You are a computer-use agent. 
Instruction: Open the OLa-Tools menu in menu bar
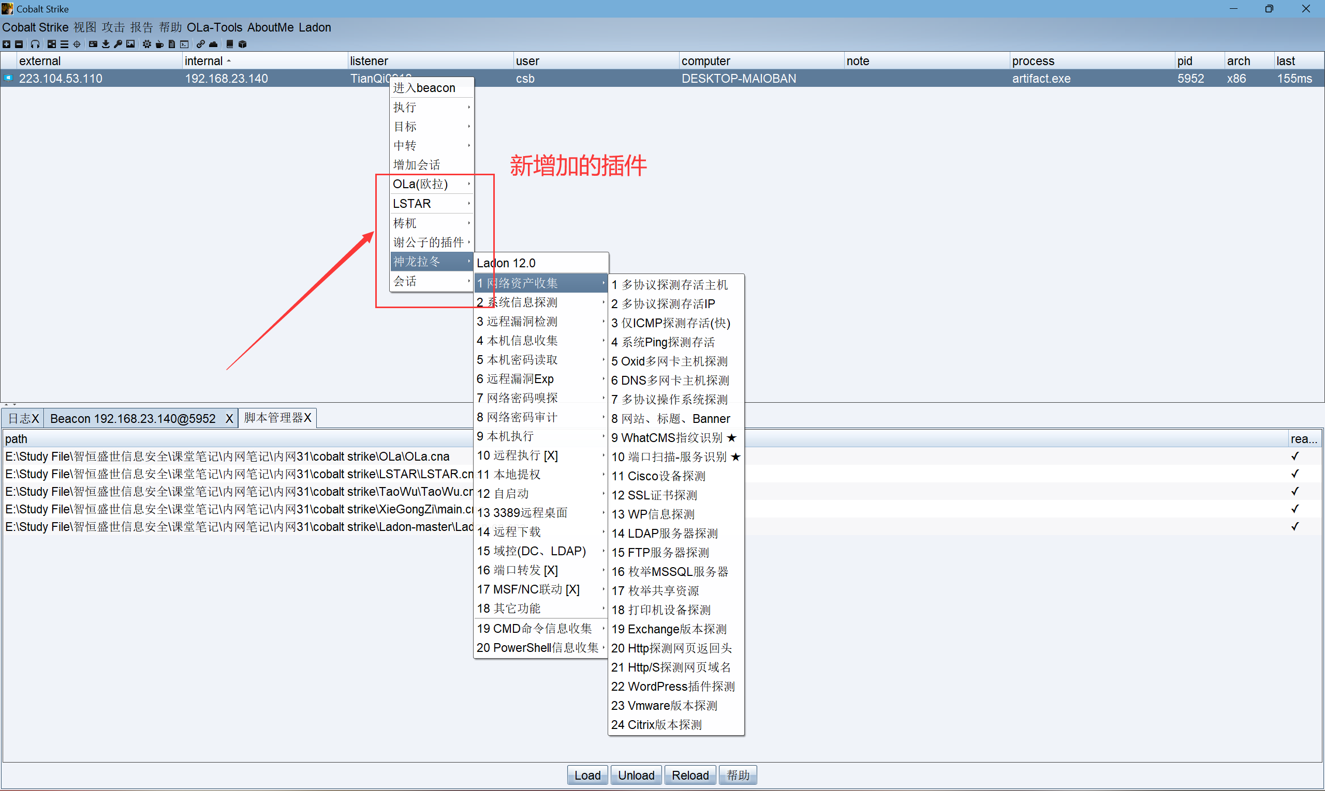[x=214, y=27]
